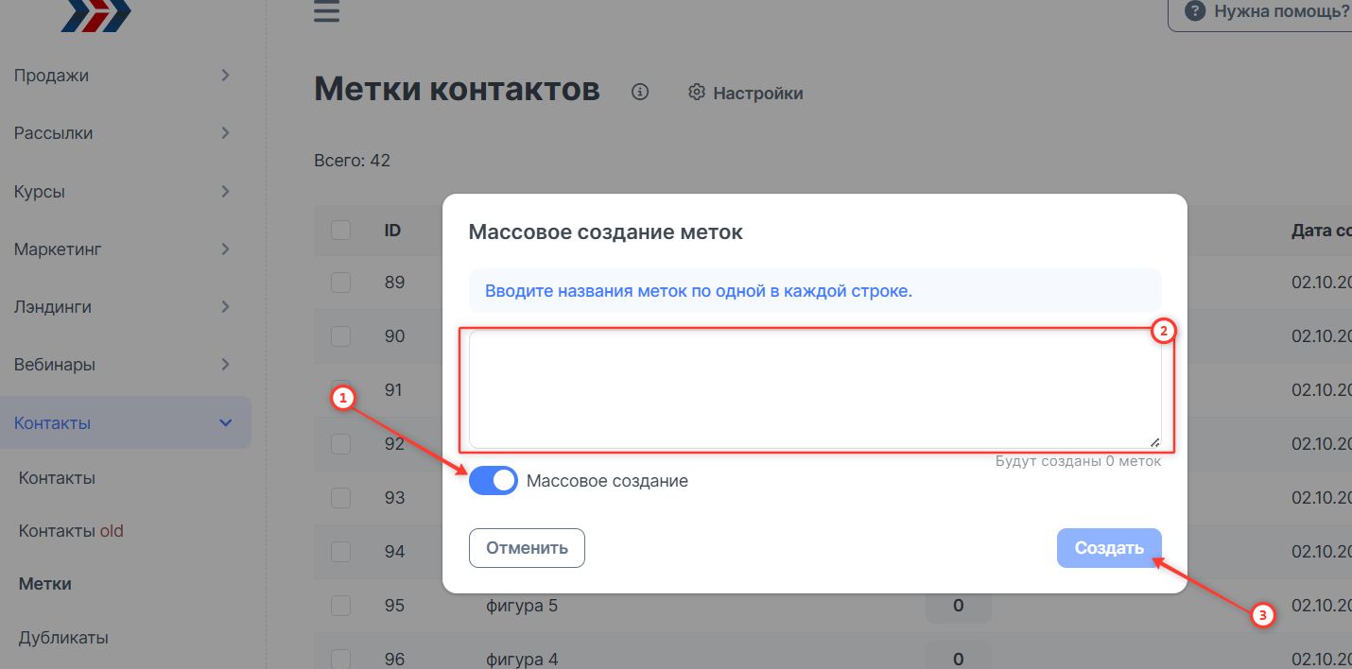Viewport: 1352px width, 669px height.
Task: Open the Дубликаты submenu item
Action: pyautogui.click(x=63, y=638)
